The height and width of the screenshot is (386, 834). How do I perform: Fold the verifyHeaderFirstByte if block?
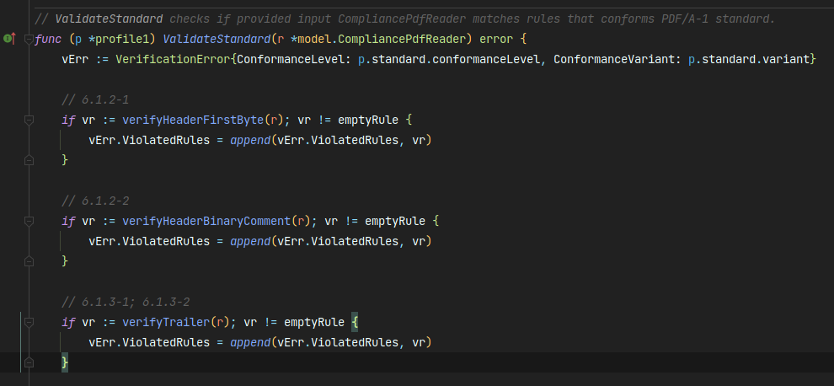tap(29, 120)
